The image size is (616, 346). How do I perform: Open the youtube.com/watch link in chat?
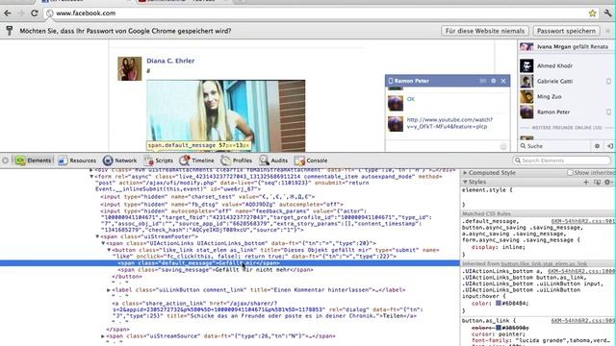[449, 123]
